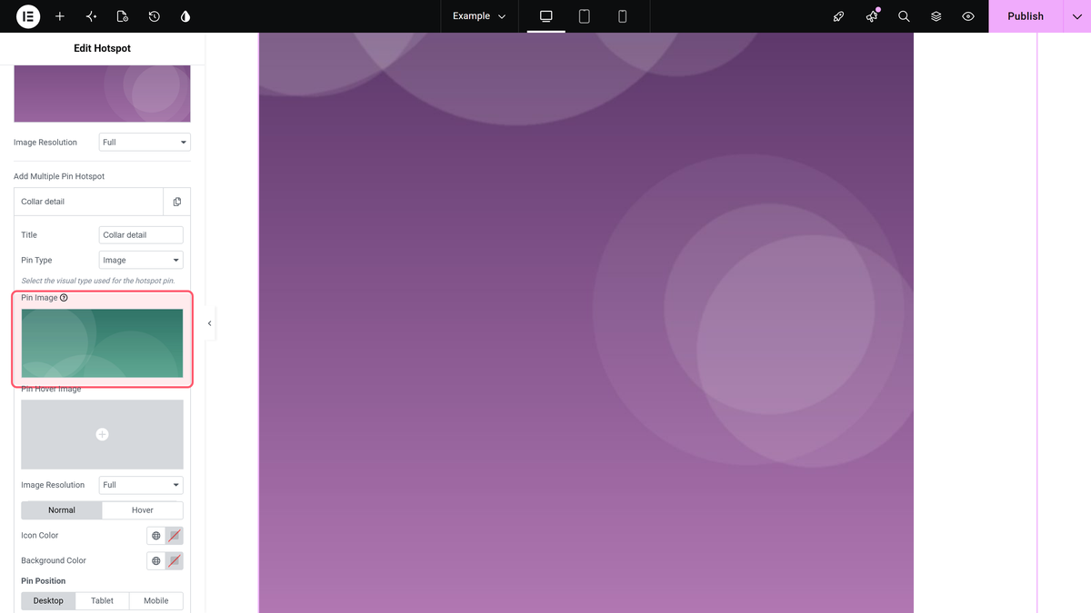Open the Image Resolution dropdown below Pin Hover Image
This screenshot has width=1091, height=613.
click(141, 485)
